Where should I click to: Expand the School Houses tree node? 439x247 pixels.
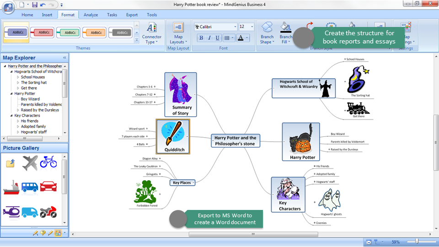[x=18, y=77]
